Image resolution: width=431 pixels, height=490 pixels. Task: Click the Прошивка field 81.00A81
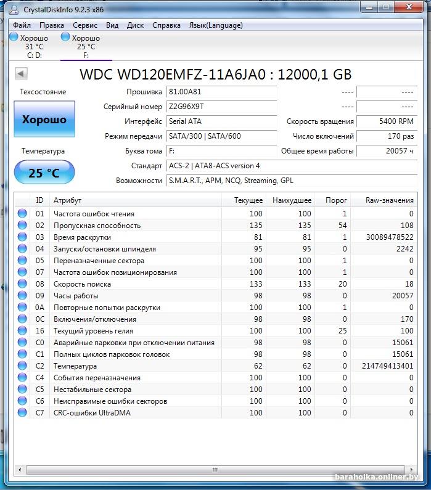[x=221, y=92]
